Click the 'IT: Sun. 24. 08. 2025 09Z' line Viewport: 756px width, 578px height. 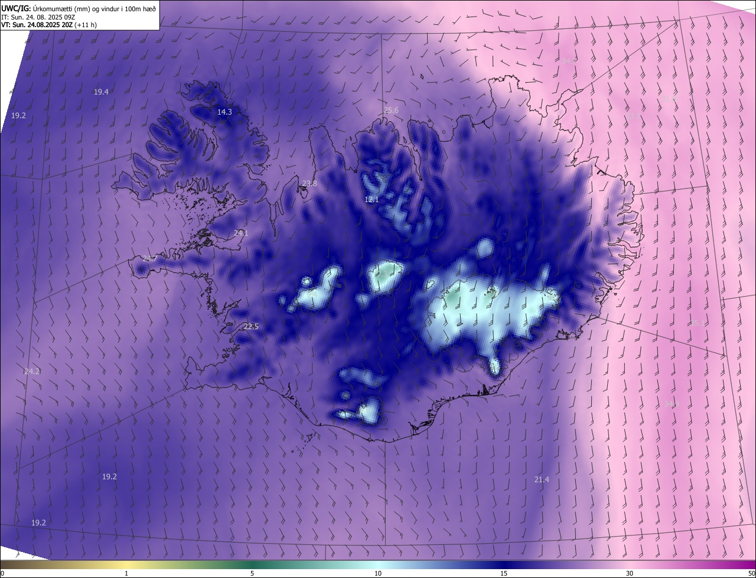(37, 17)
